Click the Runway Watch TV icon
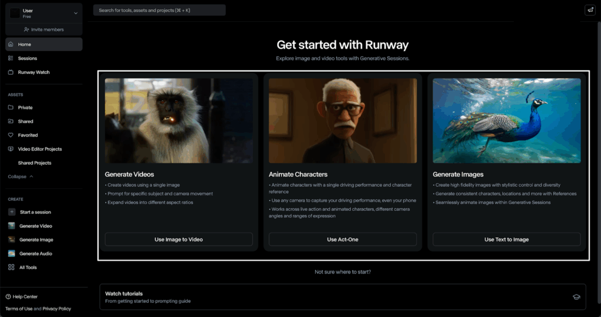601x317 pixels. 11,72
